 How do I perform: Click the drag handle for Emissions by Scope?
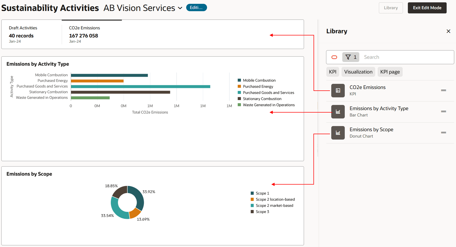[443, 133]
